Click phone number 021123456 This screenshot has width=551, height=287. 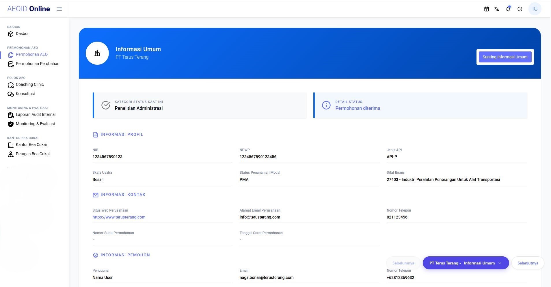click(x=397, y=217)
